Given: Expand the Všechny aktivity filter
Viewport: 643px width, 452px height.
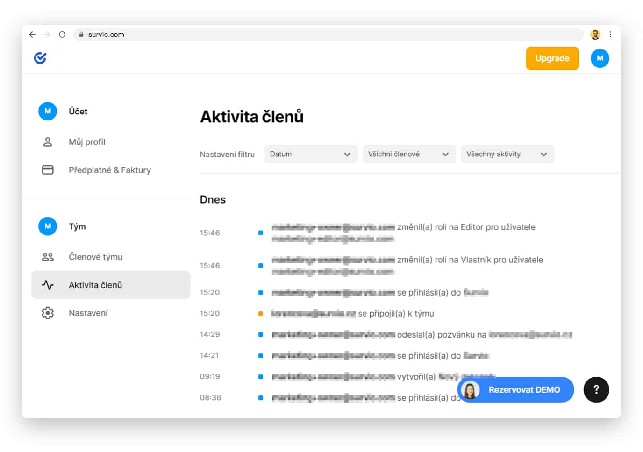Looking at the screenshot, I should click(x=507, y=154).
